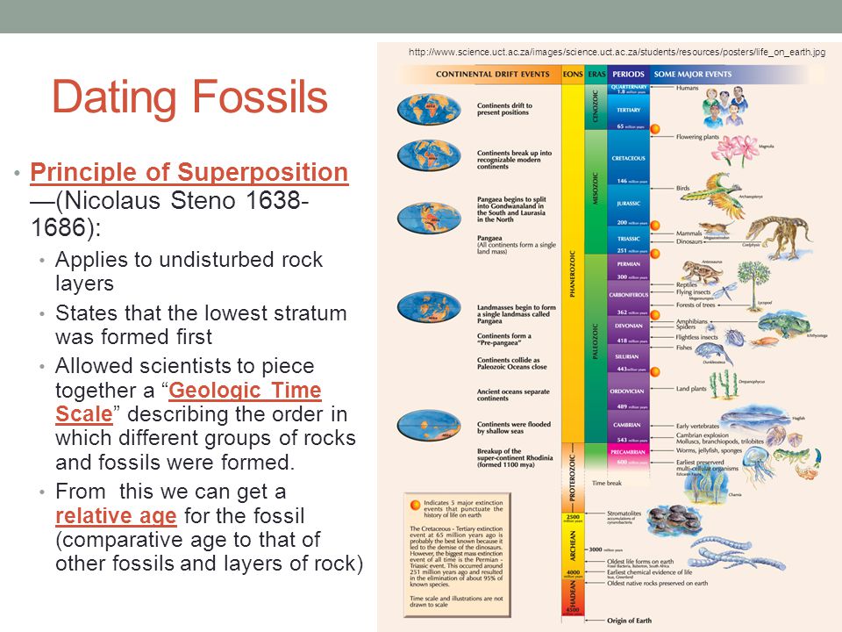This screenshot has height=632, width=842.
Task: Click the Phanerozoic eon bar
Action: pyautogui.click(x=573, y=263)
